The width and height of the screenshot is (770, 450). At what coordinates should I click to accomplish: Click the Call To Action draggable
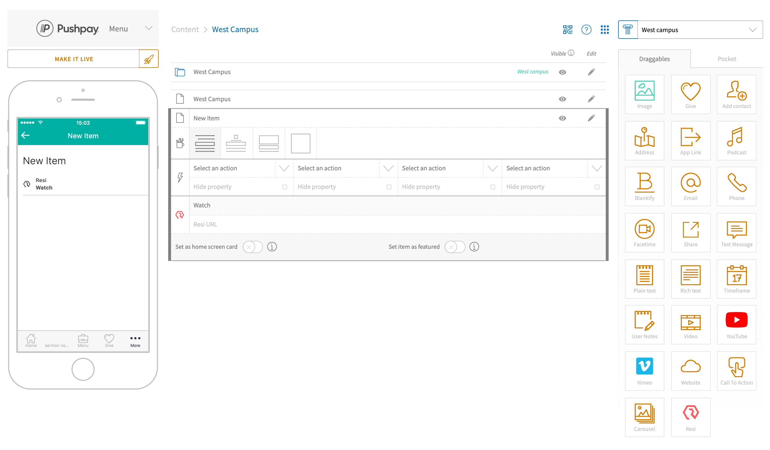pos(736,371)
